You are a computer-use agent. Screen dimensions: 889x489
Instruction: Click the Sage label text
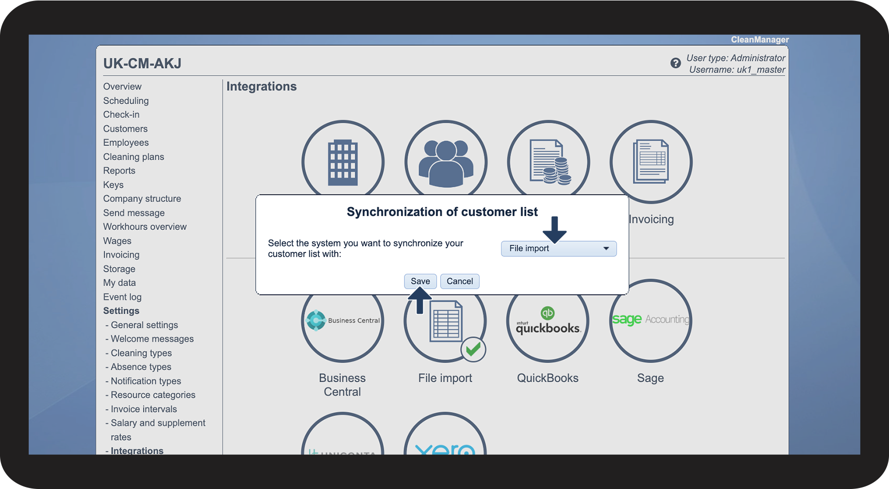[651, 378]
